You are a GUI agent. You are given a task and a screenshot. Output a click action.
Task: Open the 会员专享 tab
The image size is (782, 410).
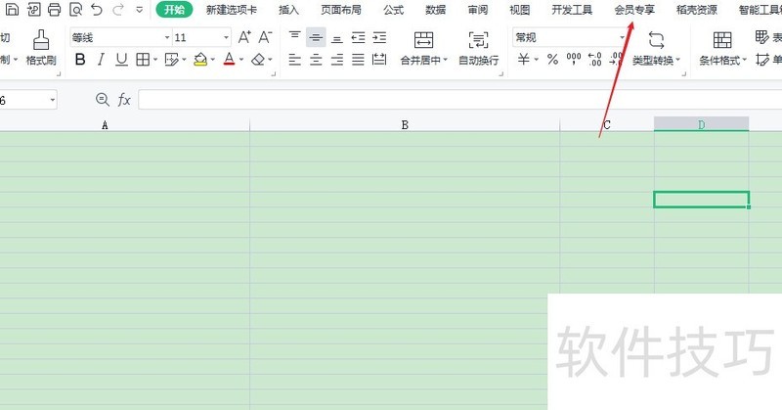[x=634, y=10]
